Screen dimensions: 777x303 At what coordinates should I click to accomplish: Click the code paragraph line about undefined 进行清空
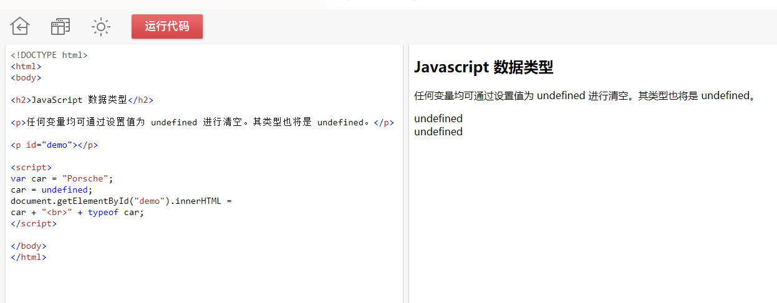(203, 122)
